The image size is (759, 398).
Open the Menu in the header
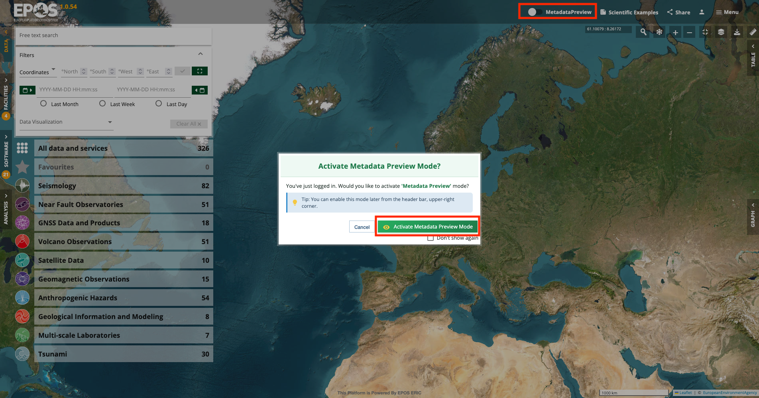(727, 12)
